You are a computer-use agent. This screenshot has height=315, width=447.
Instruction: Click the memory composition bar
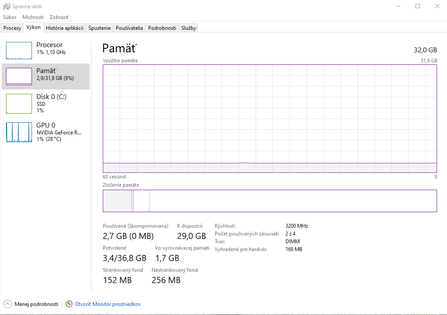click(269, 201)
